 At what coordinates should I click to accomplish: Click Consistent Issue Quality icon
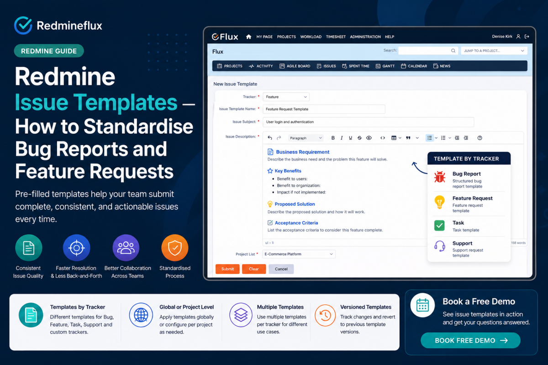click(x=28, y=248)
